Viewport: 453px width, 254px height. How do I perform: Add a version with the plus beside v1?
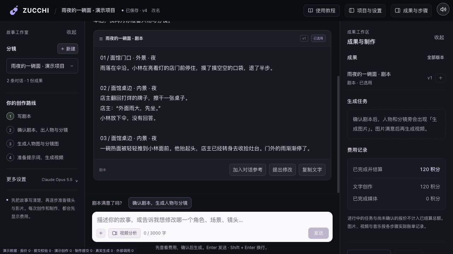pos(440,78)
